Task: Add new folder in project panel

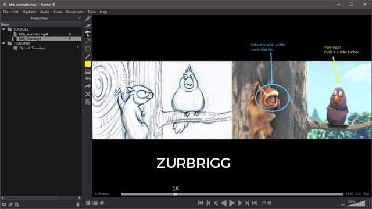Action: coord(4,204)
